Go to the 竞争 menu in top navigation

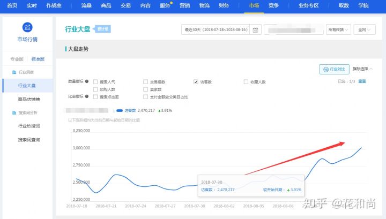coord(273,5)
